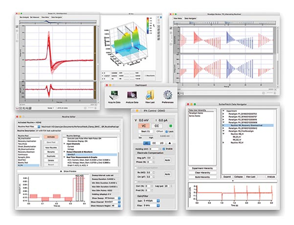
Task: Click View Meta in Paradigm Review toolbar
Action: (178, 18)
